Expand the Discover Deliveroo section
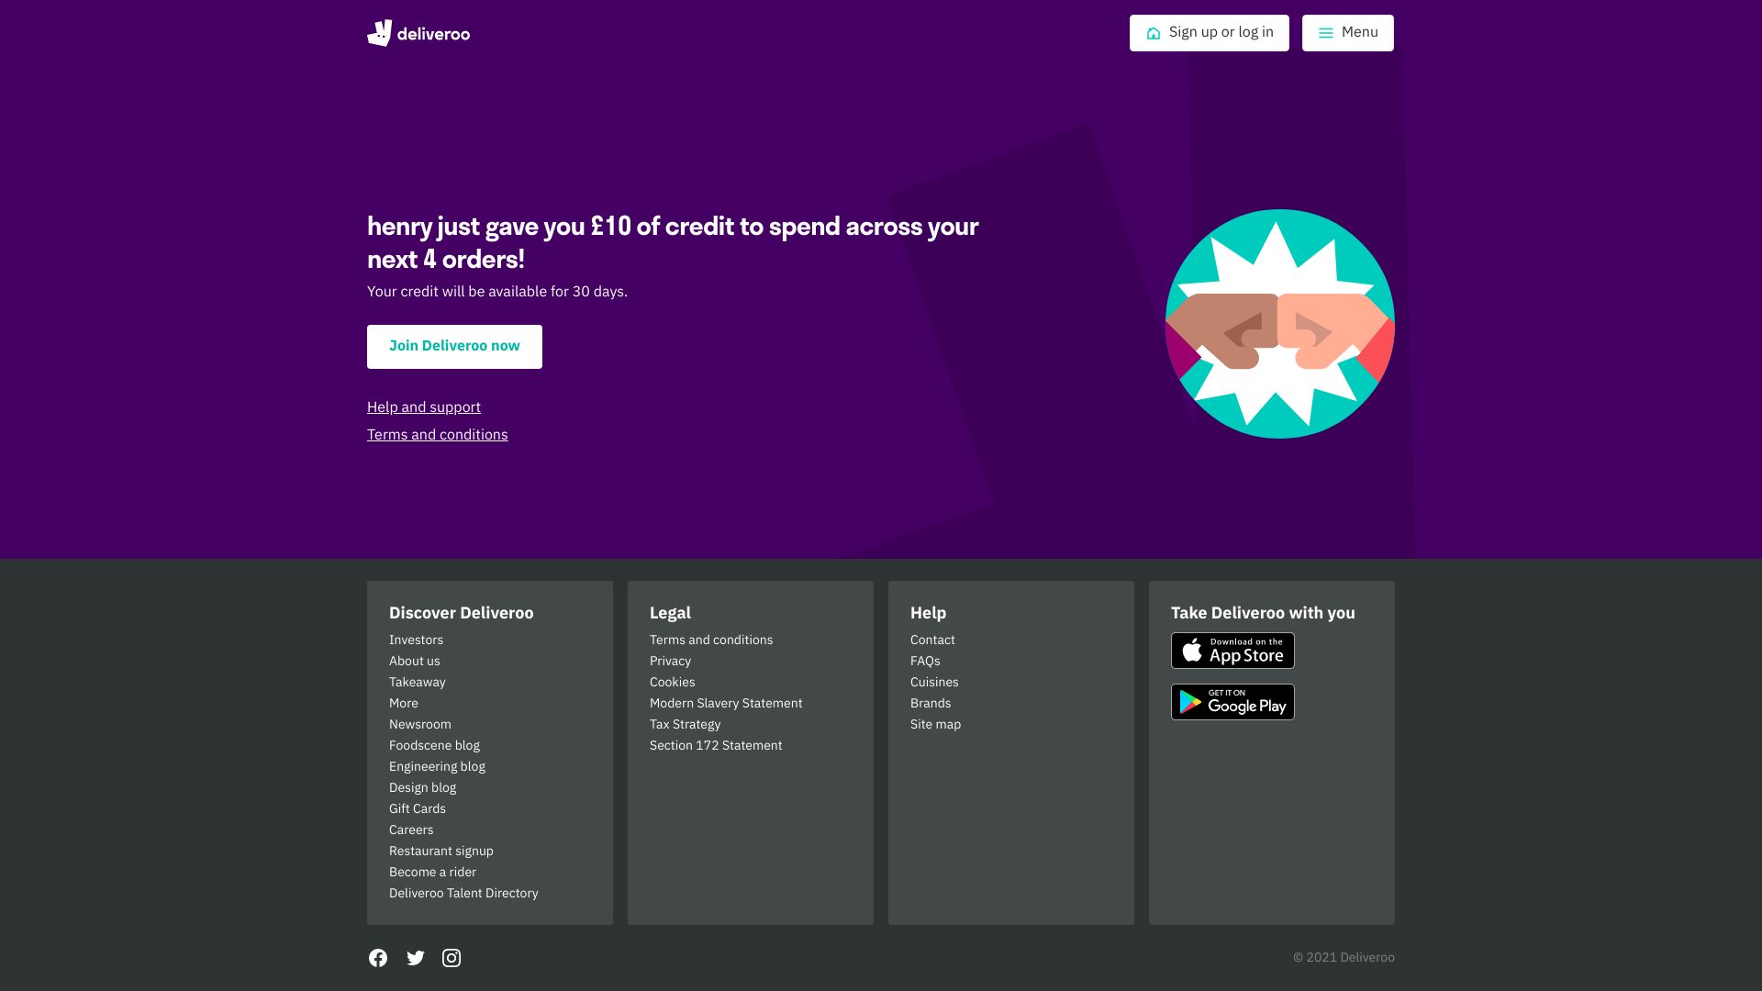The image size is (1762, 991). 461,612
